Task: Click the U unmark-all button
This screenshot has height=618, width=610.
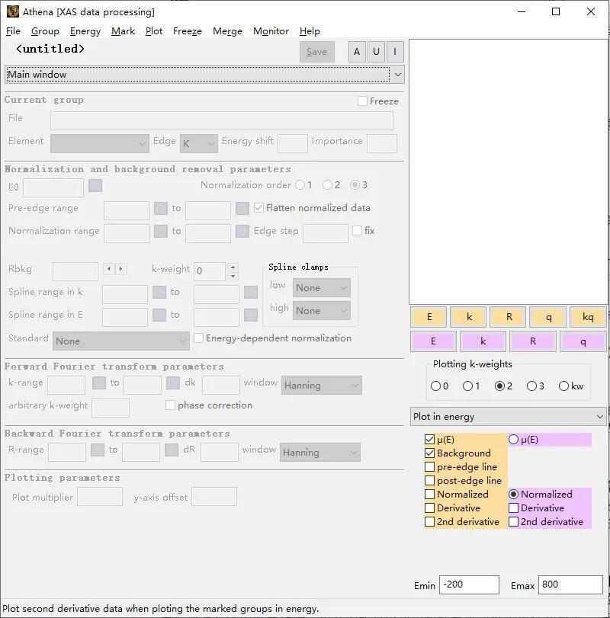Action: (x=376, y=52)
